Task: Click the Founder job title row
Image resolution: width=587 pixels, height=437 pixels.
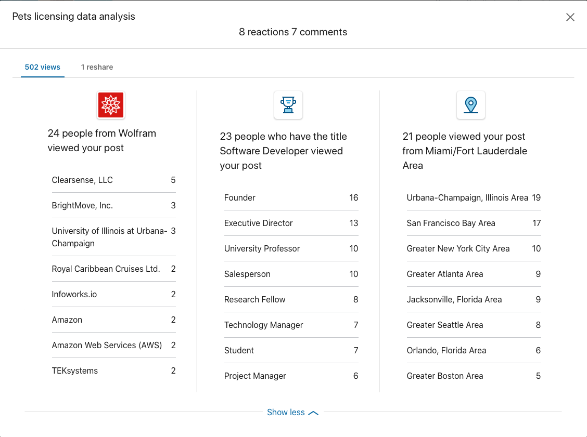Action: [x=291, y=198]
